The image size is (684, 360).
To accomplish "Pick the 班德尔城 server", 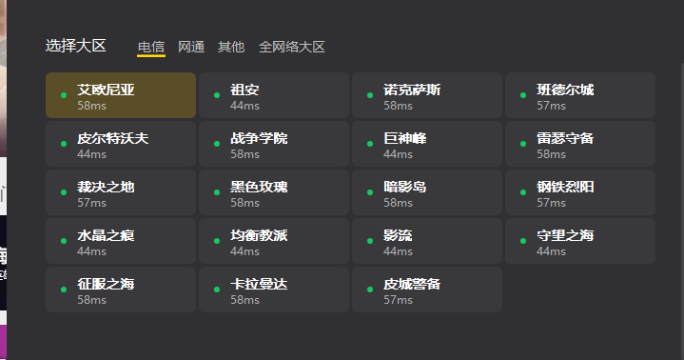I will click(580, 95).
